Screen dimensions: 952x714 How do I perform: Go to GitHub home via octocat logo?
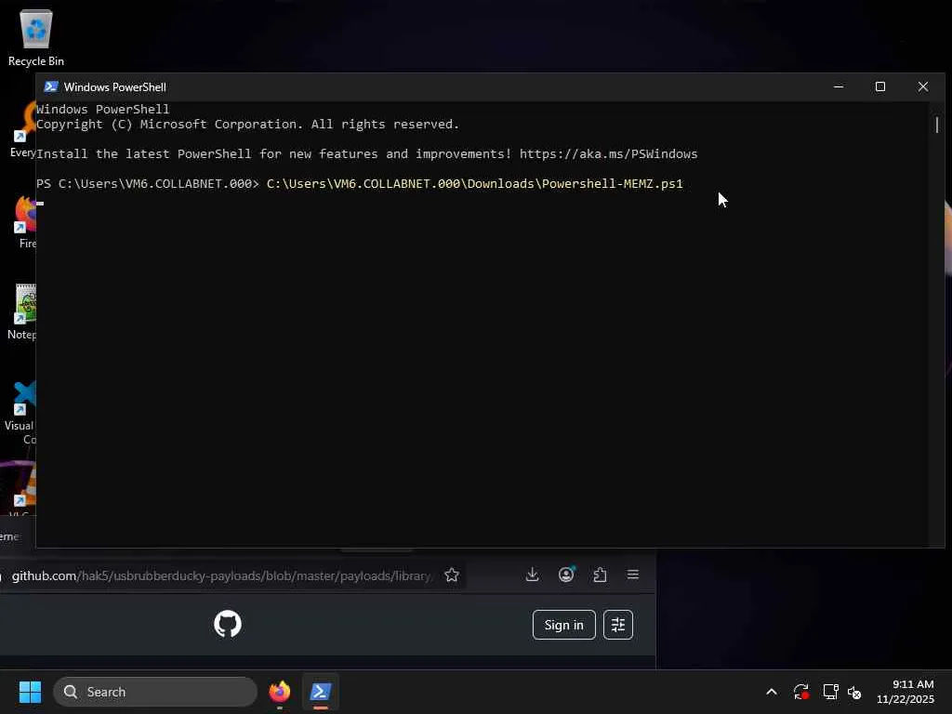[228, 624]
